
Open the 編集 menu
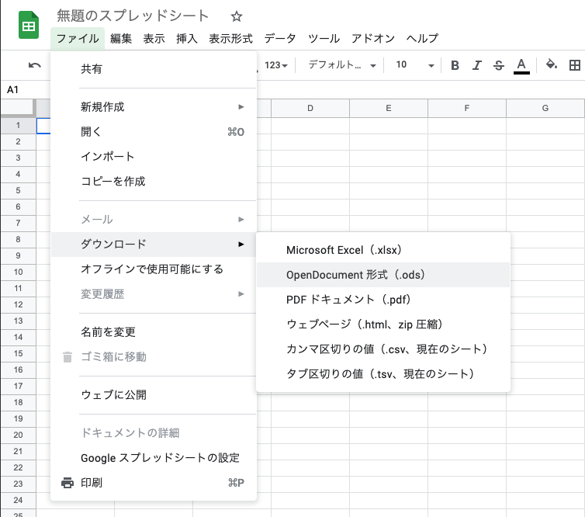point(121,39)
